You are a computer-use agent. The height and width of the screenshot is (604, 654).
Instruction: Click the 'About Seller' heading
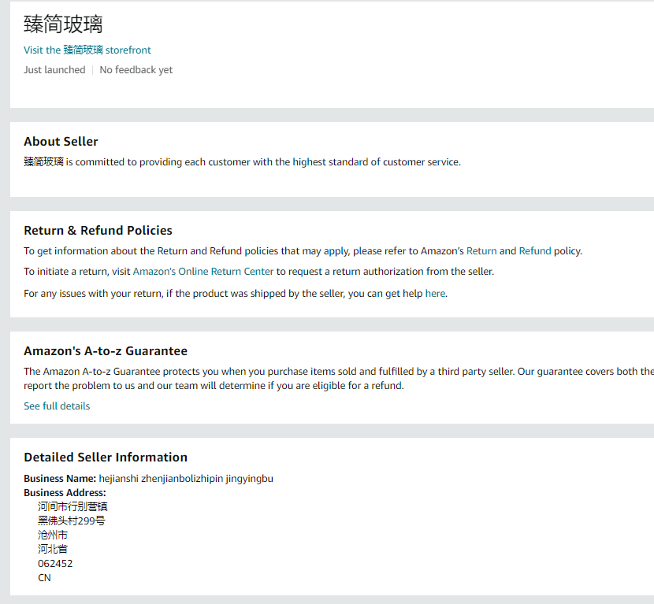click(61, 142)
